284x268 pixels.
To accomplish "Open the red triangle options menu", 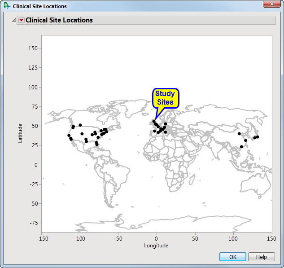I will [x=21, y=21].
